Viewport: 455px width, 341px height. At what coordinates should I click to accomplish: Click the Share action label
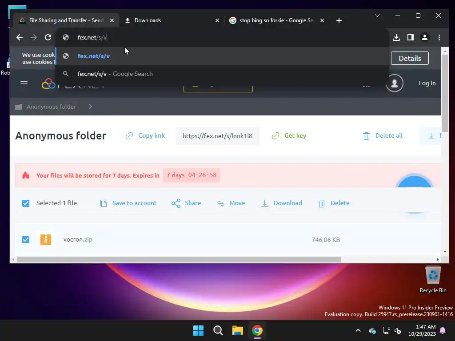pos(193,203)
